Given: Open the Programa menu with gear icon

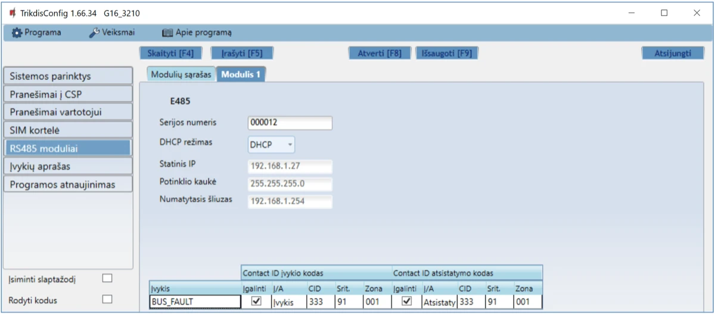Looking at the screenshot, I should [x=37, y=33].
